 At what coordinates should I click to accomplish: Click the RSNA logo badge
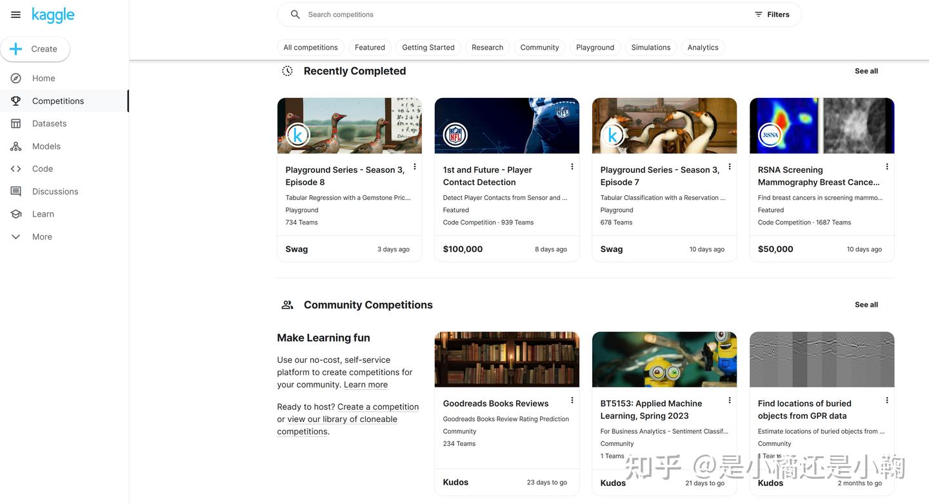[x=770, y=135]
